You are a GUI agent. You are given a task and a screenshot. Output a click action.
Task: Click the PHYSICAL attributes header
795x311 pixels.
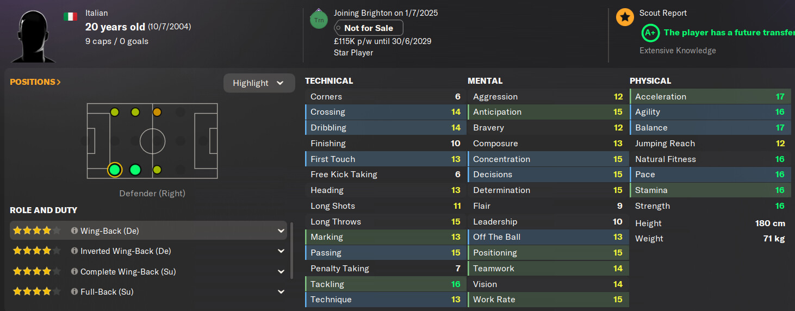pos(650,81)
